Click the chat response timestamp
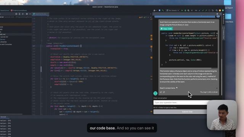 coord(209,92)
